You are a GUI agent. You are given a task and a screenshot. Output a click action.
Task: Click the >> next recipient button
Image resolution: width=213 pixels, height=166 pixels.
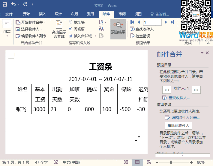[x=196, y=90]
